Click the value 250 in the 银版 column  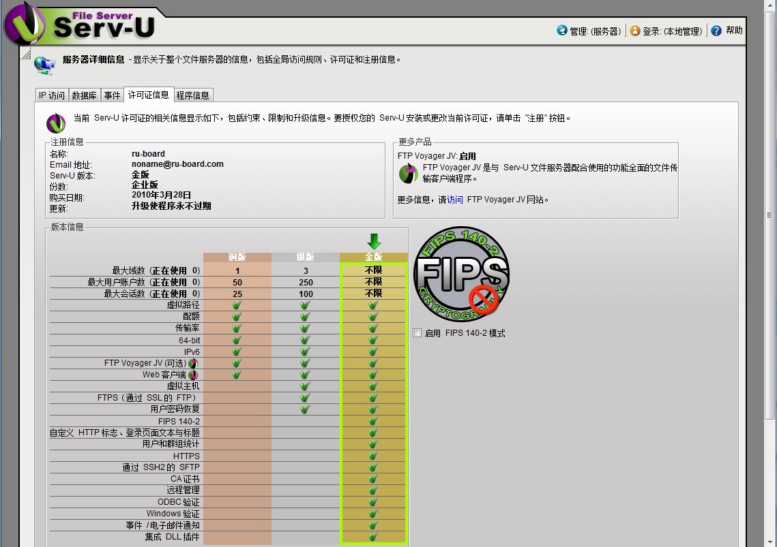point(306,282)
